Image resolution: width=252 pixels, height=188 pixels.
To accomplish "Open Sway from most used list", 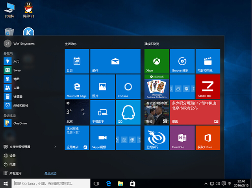I will point(17,70).
